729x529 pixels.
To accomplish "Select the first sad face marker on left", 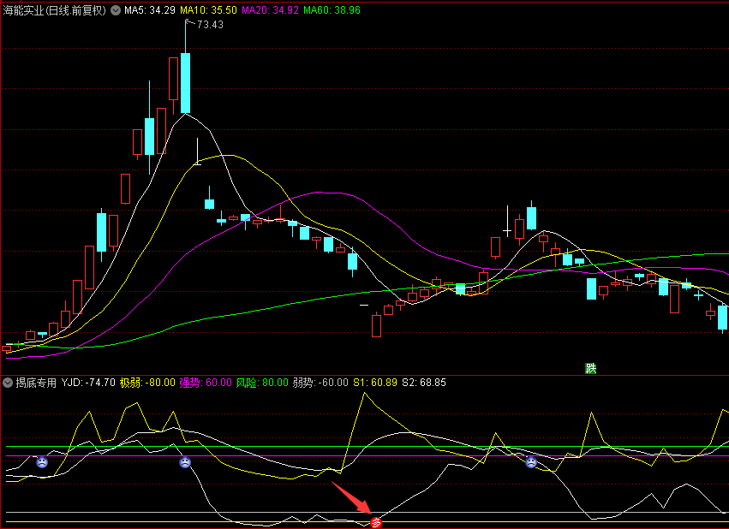I will [42, 462].
